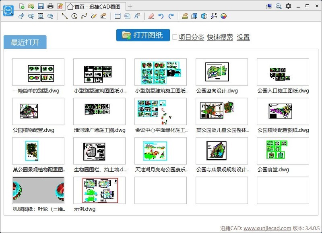Image resolution: width=322 pixels, height=233 pixels.
Task: Click the 打开图纸 button
Action: (143, 35)
